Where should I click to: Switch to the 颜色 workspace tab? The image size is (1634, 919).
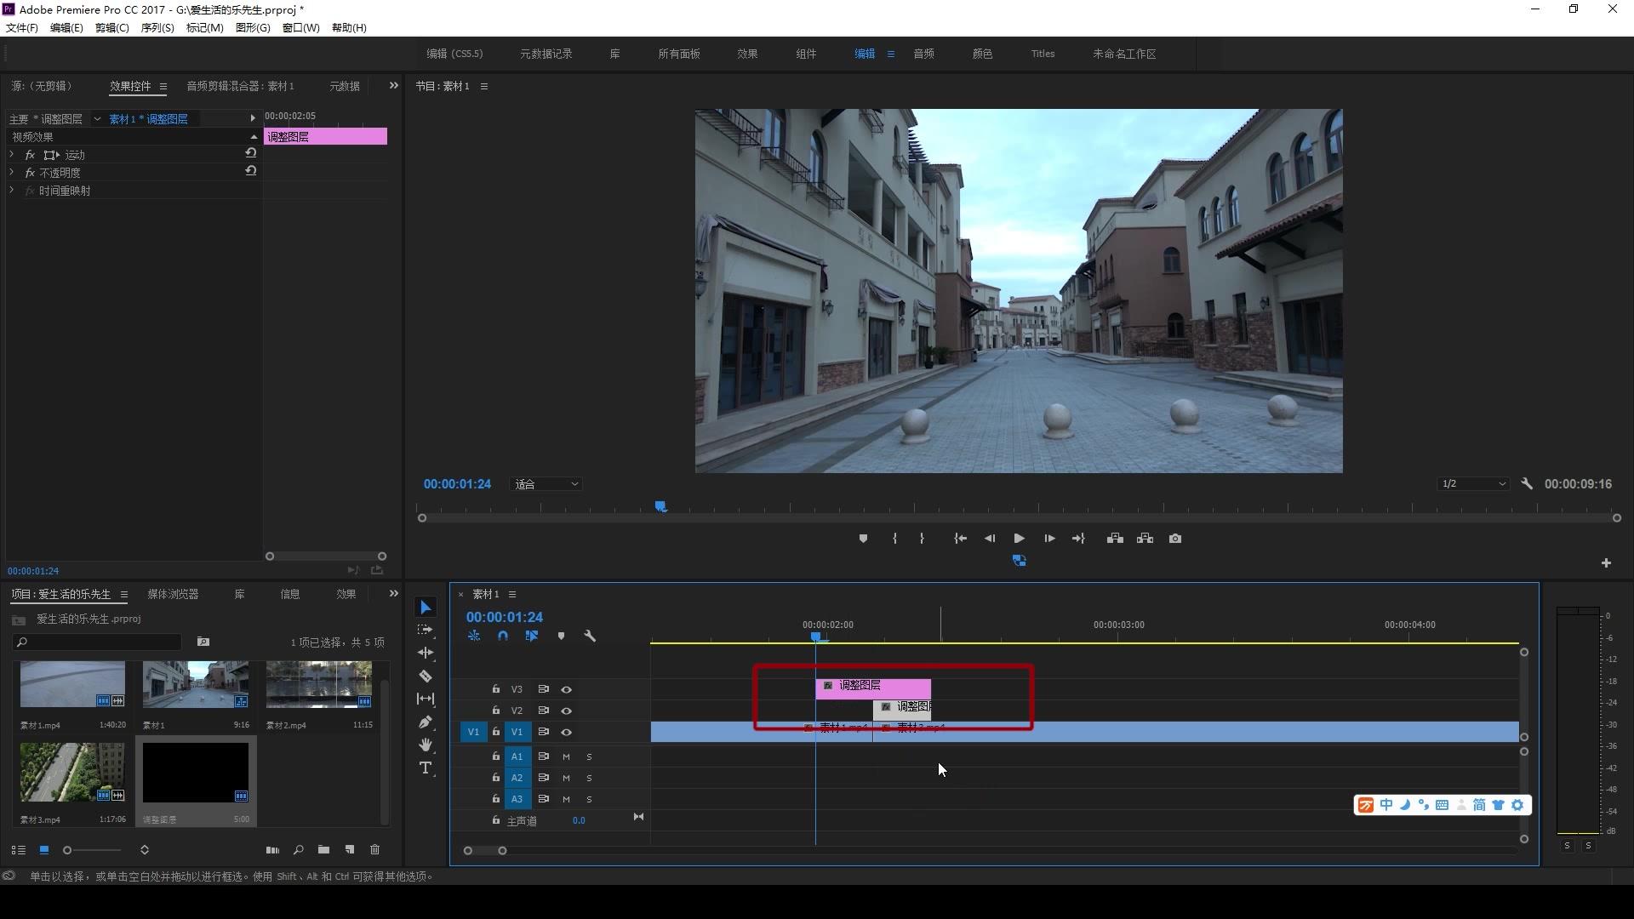982,54
